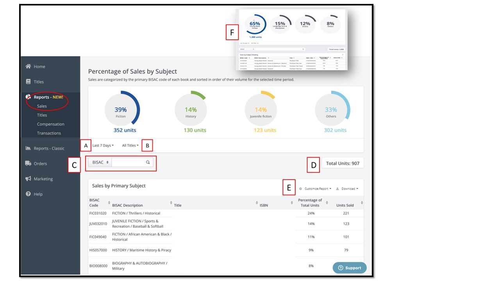500x281 pixels.
Task: Click the search magnifier icon in BISAC field
Action: pyautogui.click(x=148, y=162)
